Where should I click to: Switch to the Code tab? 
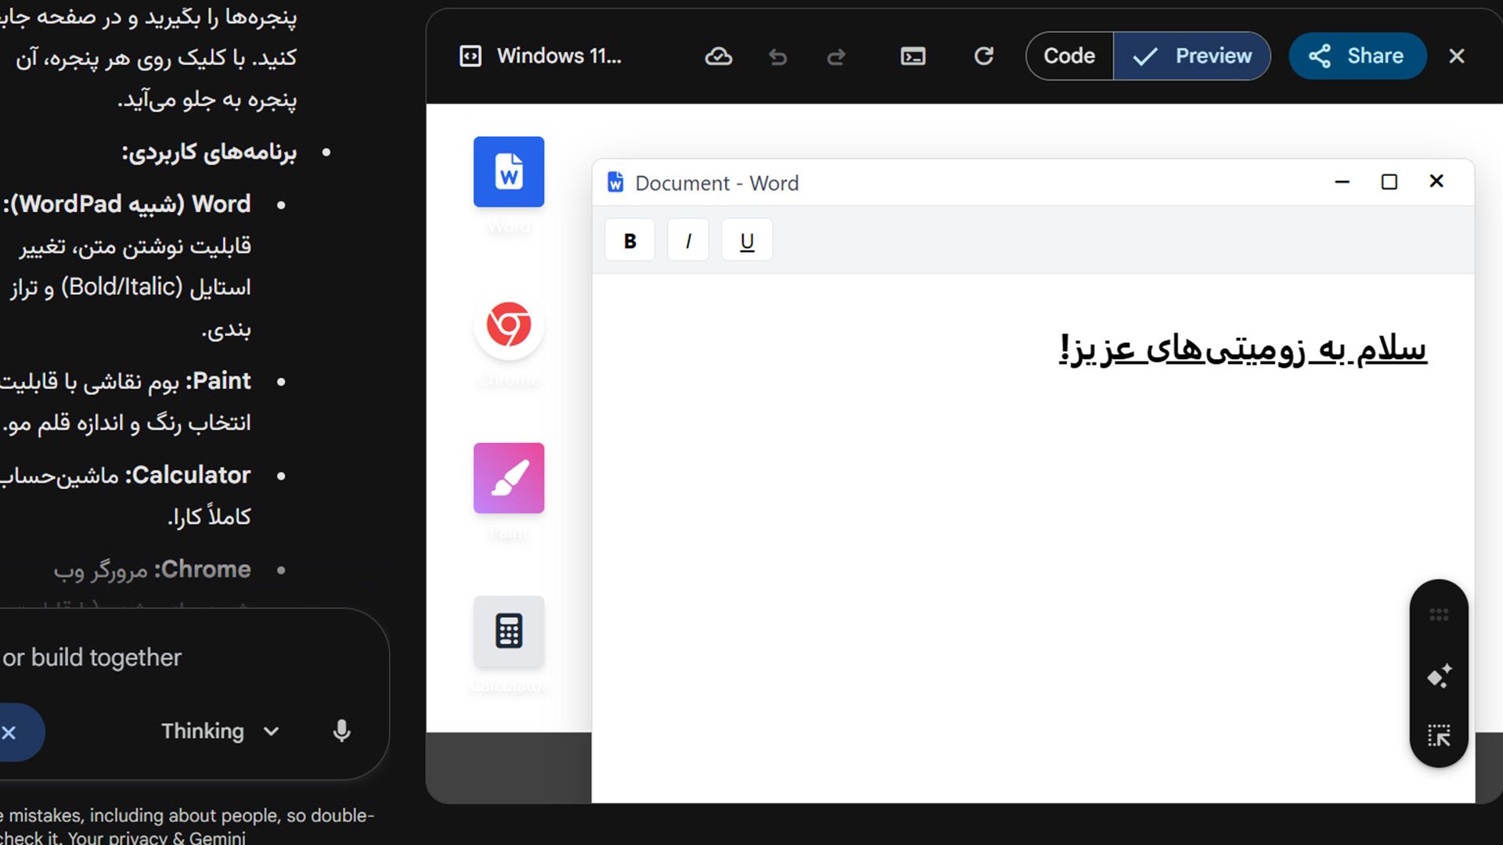[x=1069, y=56]
